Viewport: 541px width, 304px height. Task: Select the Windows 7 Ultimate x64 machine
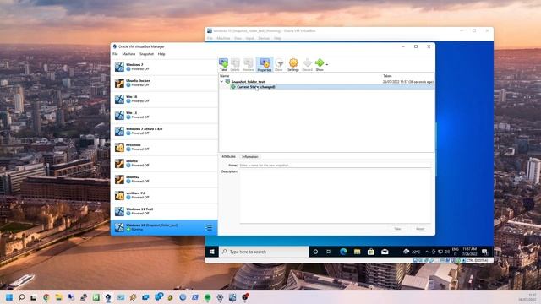pyautogui.click(x=164, y=131)
